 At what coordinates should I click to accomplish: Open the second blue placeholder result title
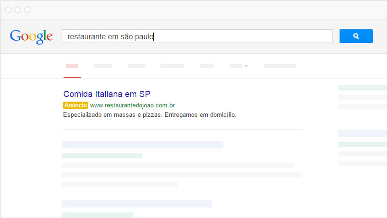coord(137,204)
